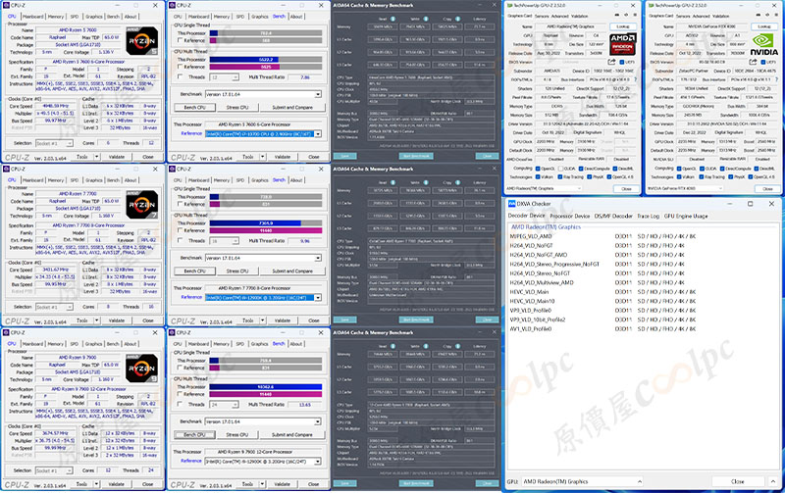Click the DXVA Checker title bar app icon

pyautogui.click(x=511, y=204)
